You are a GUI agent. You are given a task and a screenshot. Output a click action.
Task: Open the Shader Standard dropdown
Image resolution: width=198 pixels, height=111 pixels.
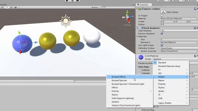click(175, 59)
